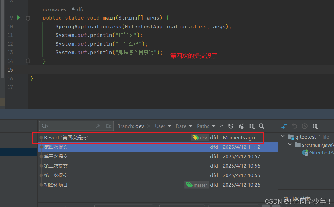The width and height of the screenshot is (334, 207).
Task: Open the Paths filter dropdown
Action: 206,126
